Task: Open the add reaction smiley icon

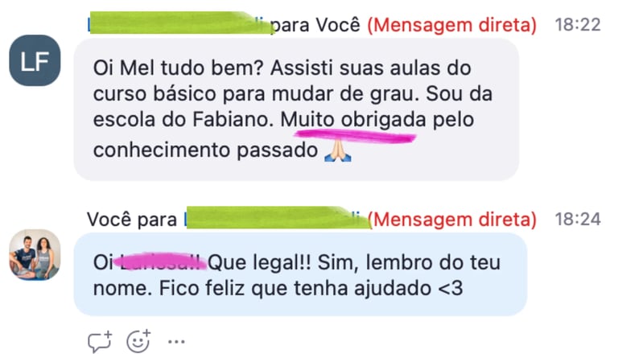Action: pos(138,341)
